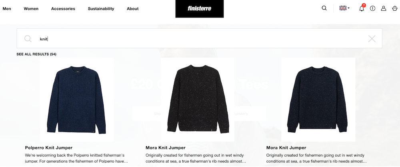Select the navy Polperro jumper thumbnail
This screenshot has width=400, height=167.
pos(77,100)
